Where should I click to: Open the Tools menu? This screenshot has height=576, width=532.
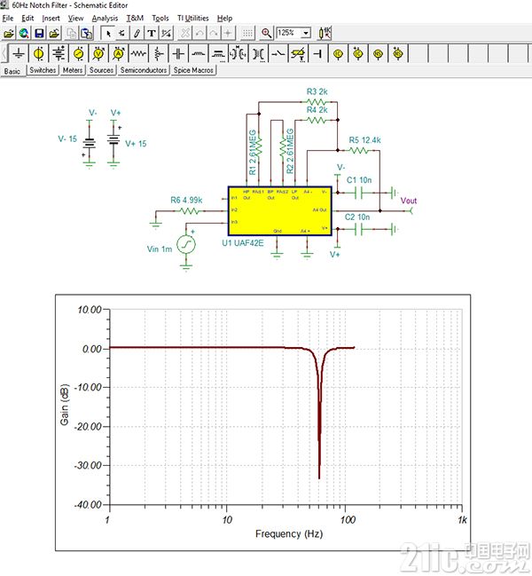point(160,18)
